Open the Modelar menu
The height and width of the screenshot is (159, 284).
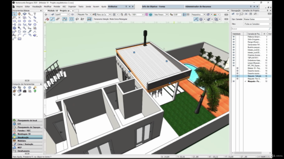57,7
